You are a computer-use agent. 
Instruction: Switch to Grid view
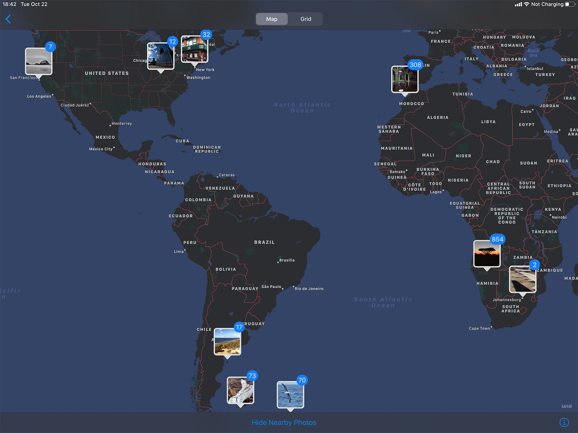pyautogui.click(x=305, y=19)
